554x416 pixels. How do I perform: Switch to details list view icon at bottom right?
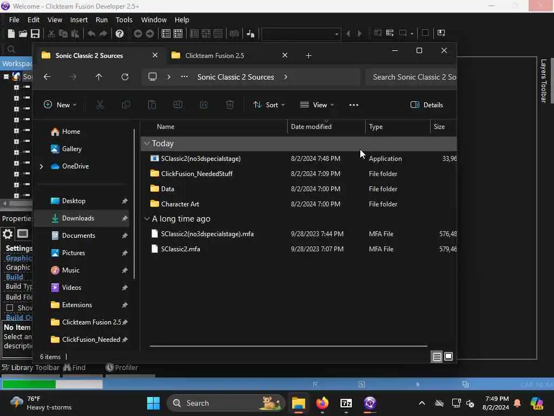tap(437, 356)
